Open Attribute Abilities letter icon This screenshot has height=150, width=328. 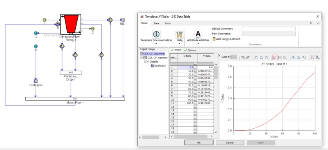click(x=198, y=34)
